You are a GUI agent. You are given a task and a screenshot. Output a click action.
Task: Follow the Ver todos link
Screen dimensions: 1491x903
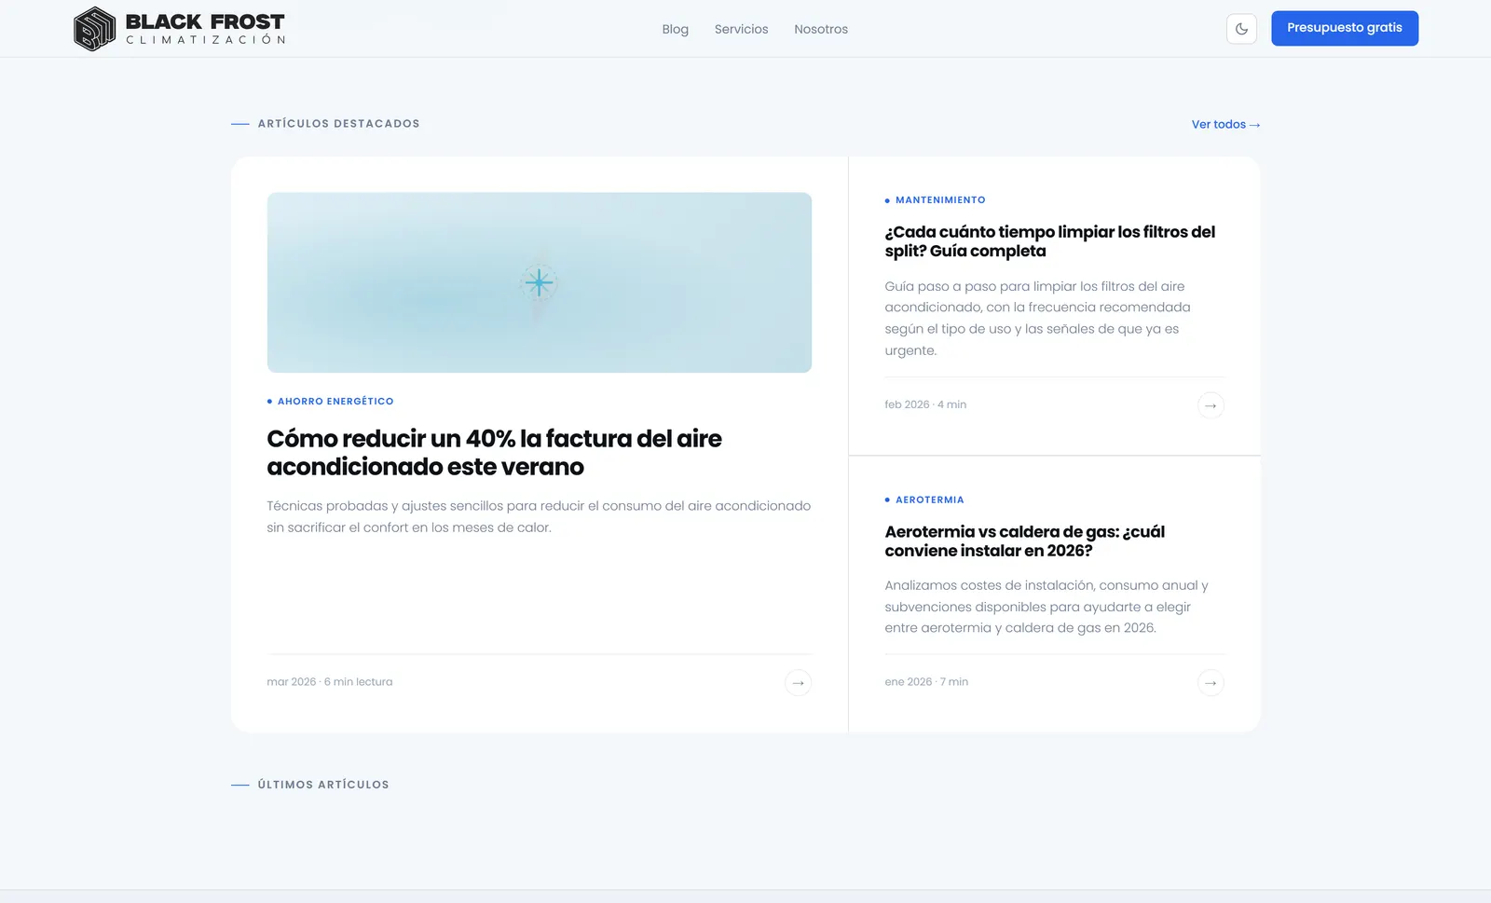click(x=1225, y=124)
